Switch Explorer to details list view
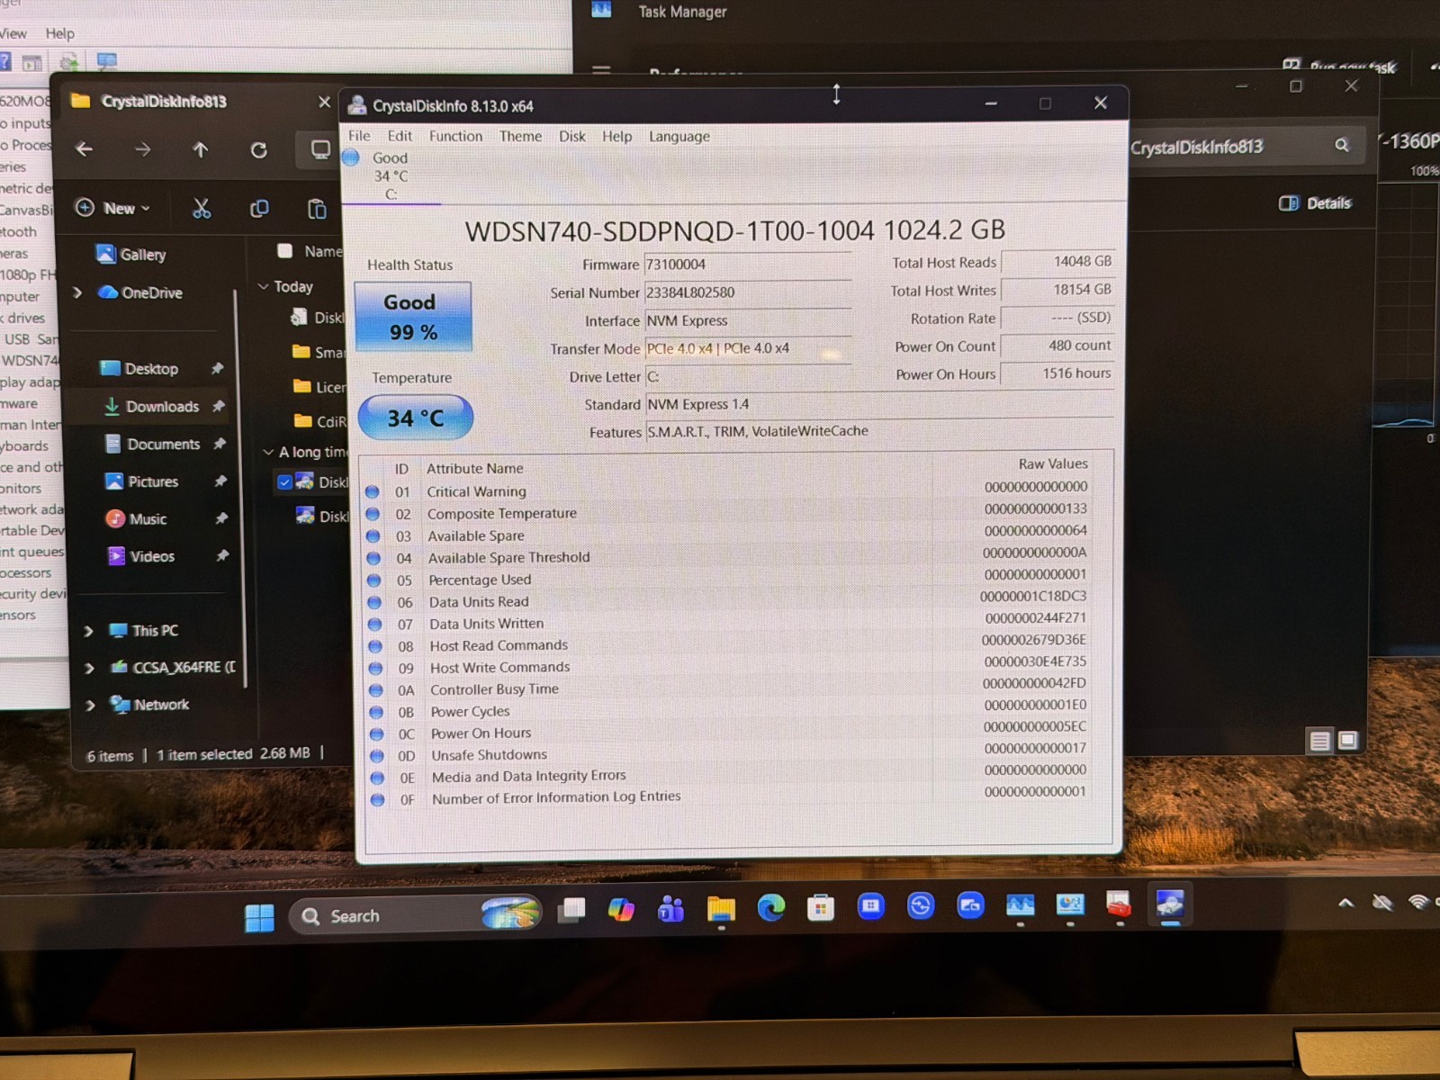 [x=1319, y=741]
